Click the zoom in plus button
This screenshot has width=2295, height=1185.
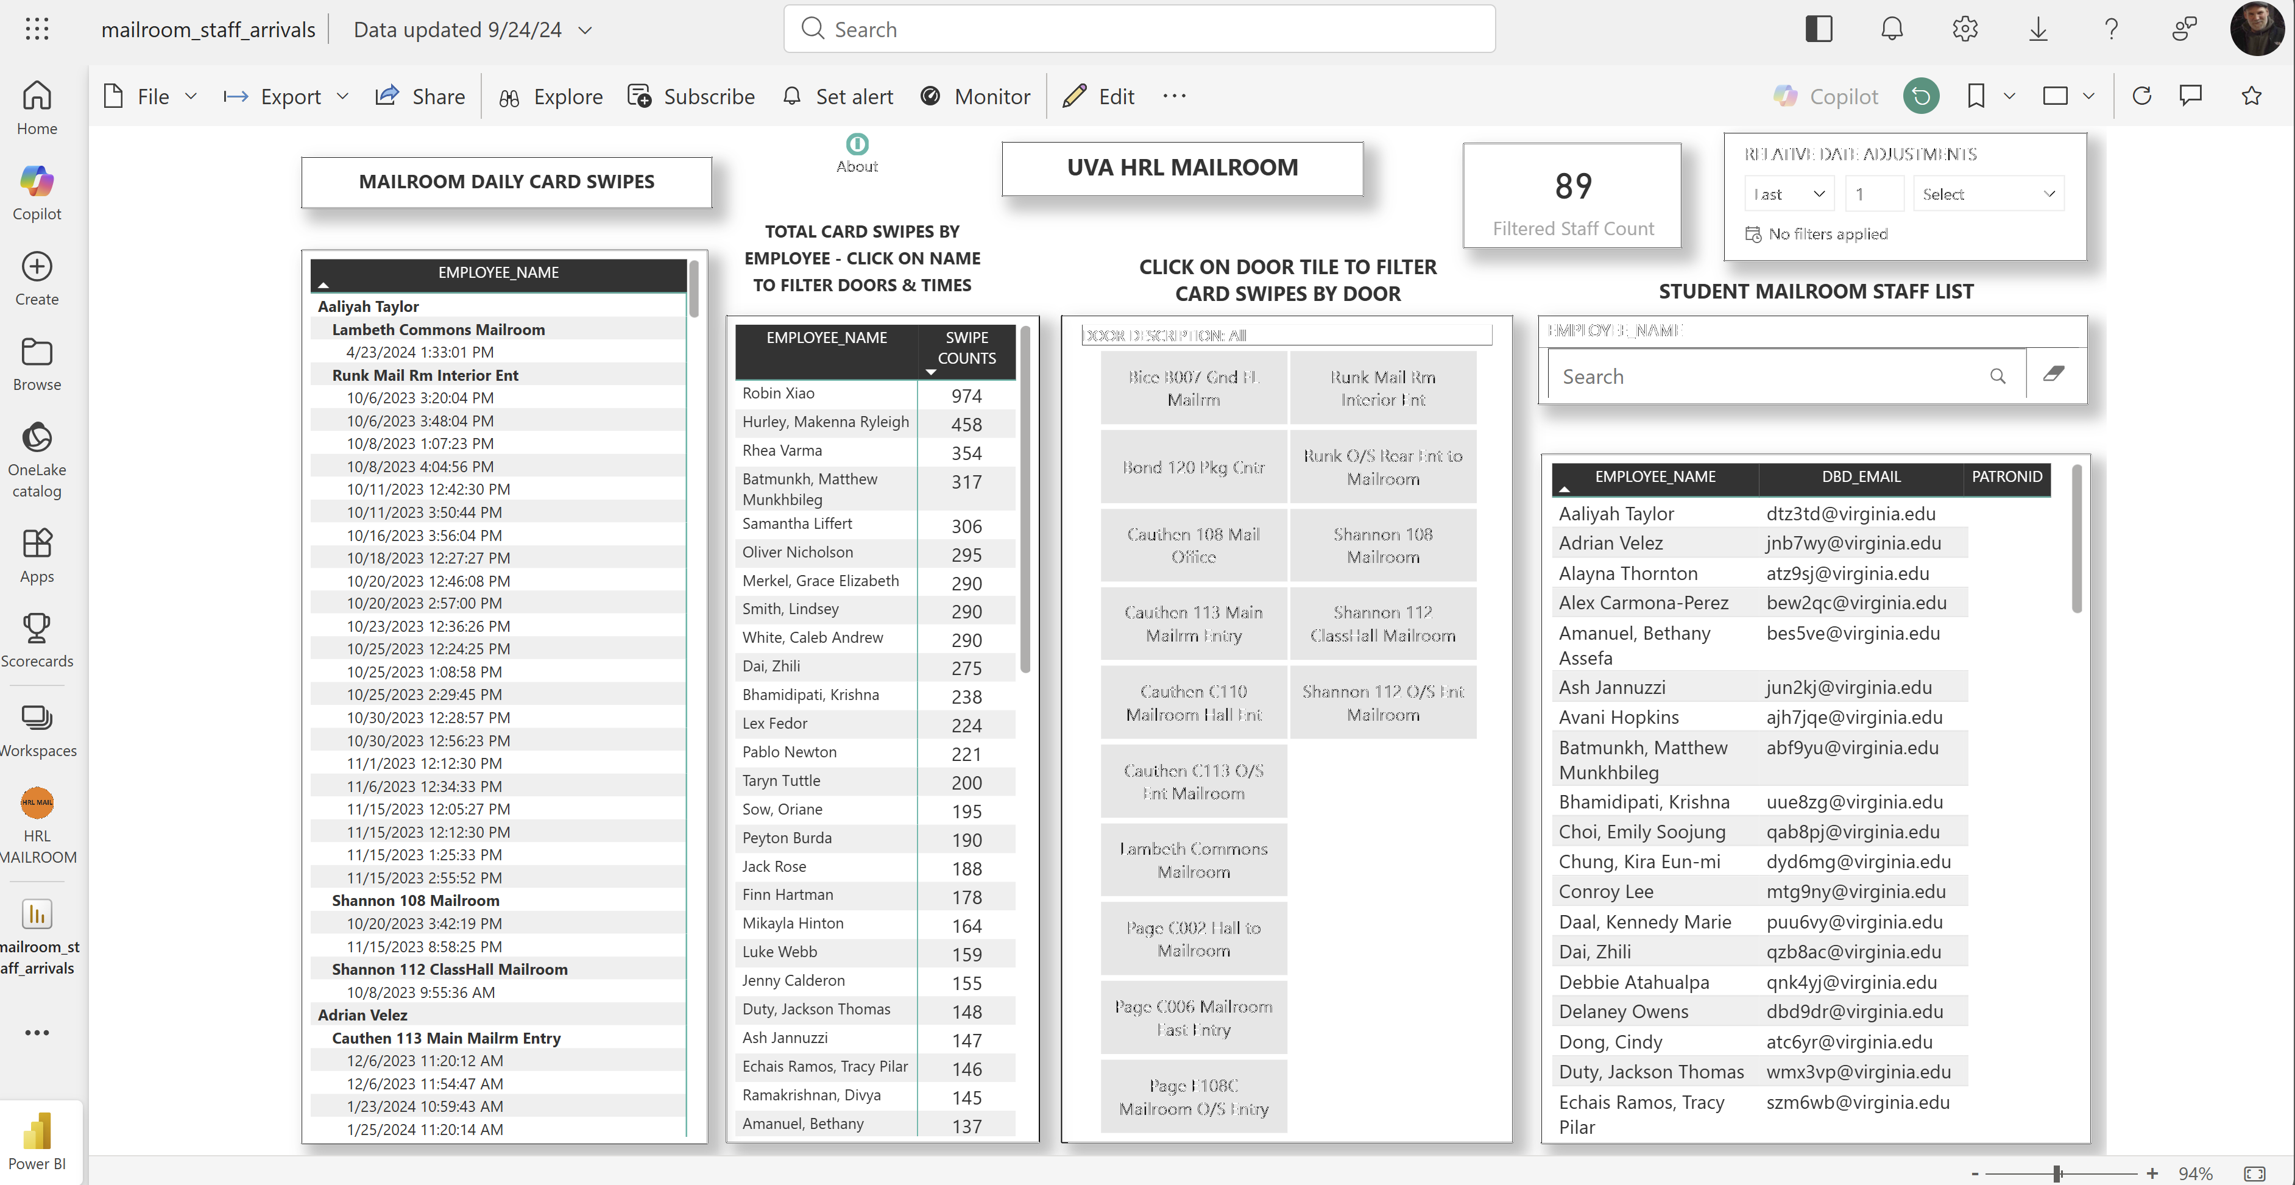tap(2152, 1173)
